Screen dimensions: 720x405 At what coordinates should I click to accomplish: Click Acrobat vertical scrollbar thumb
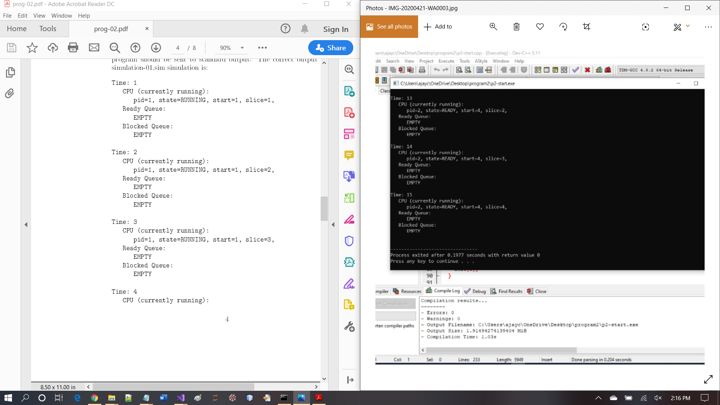324,208
